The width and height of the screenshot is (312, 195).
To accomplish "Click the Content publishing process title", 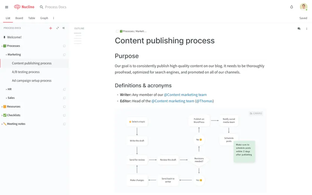I will 165,41.
